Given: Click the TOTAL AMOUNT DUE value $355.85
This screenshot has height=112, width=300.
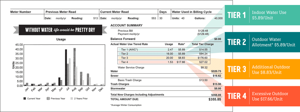Looking at the screenshot, I should pyautogui.click(x=215, y=99).
